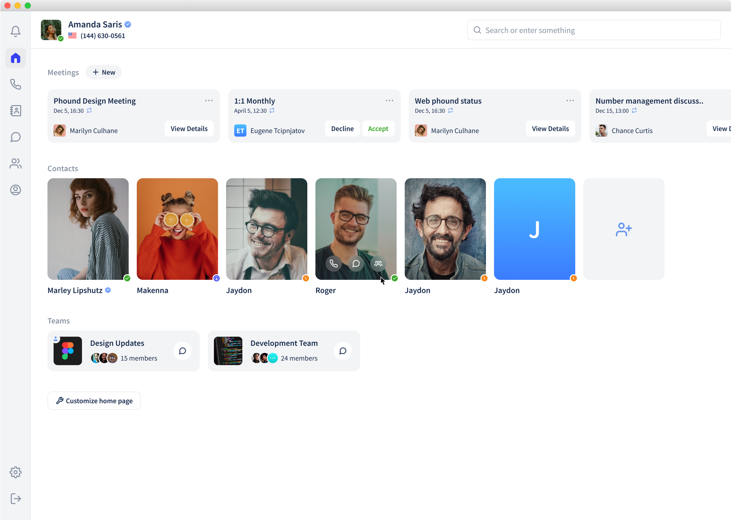Open the profile account sidebar item

(15, 190)
